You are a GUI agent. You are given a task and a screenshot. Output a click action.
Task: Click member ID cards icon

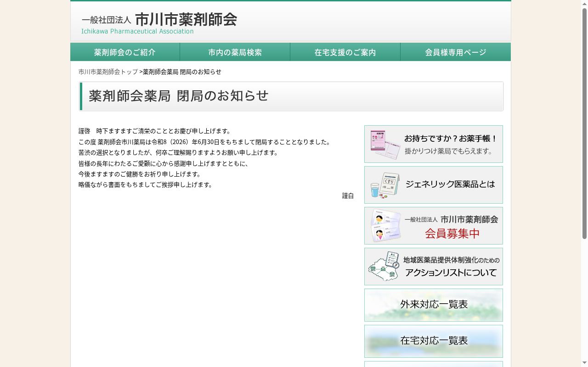point(385,226)
